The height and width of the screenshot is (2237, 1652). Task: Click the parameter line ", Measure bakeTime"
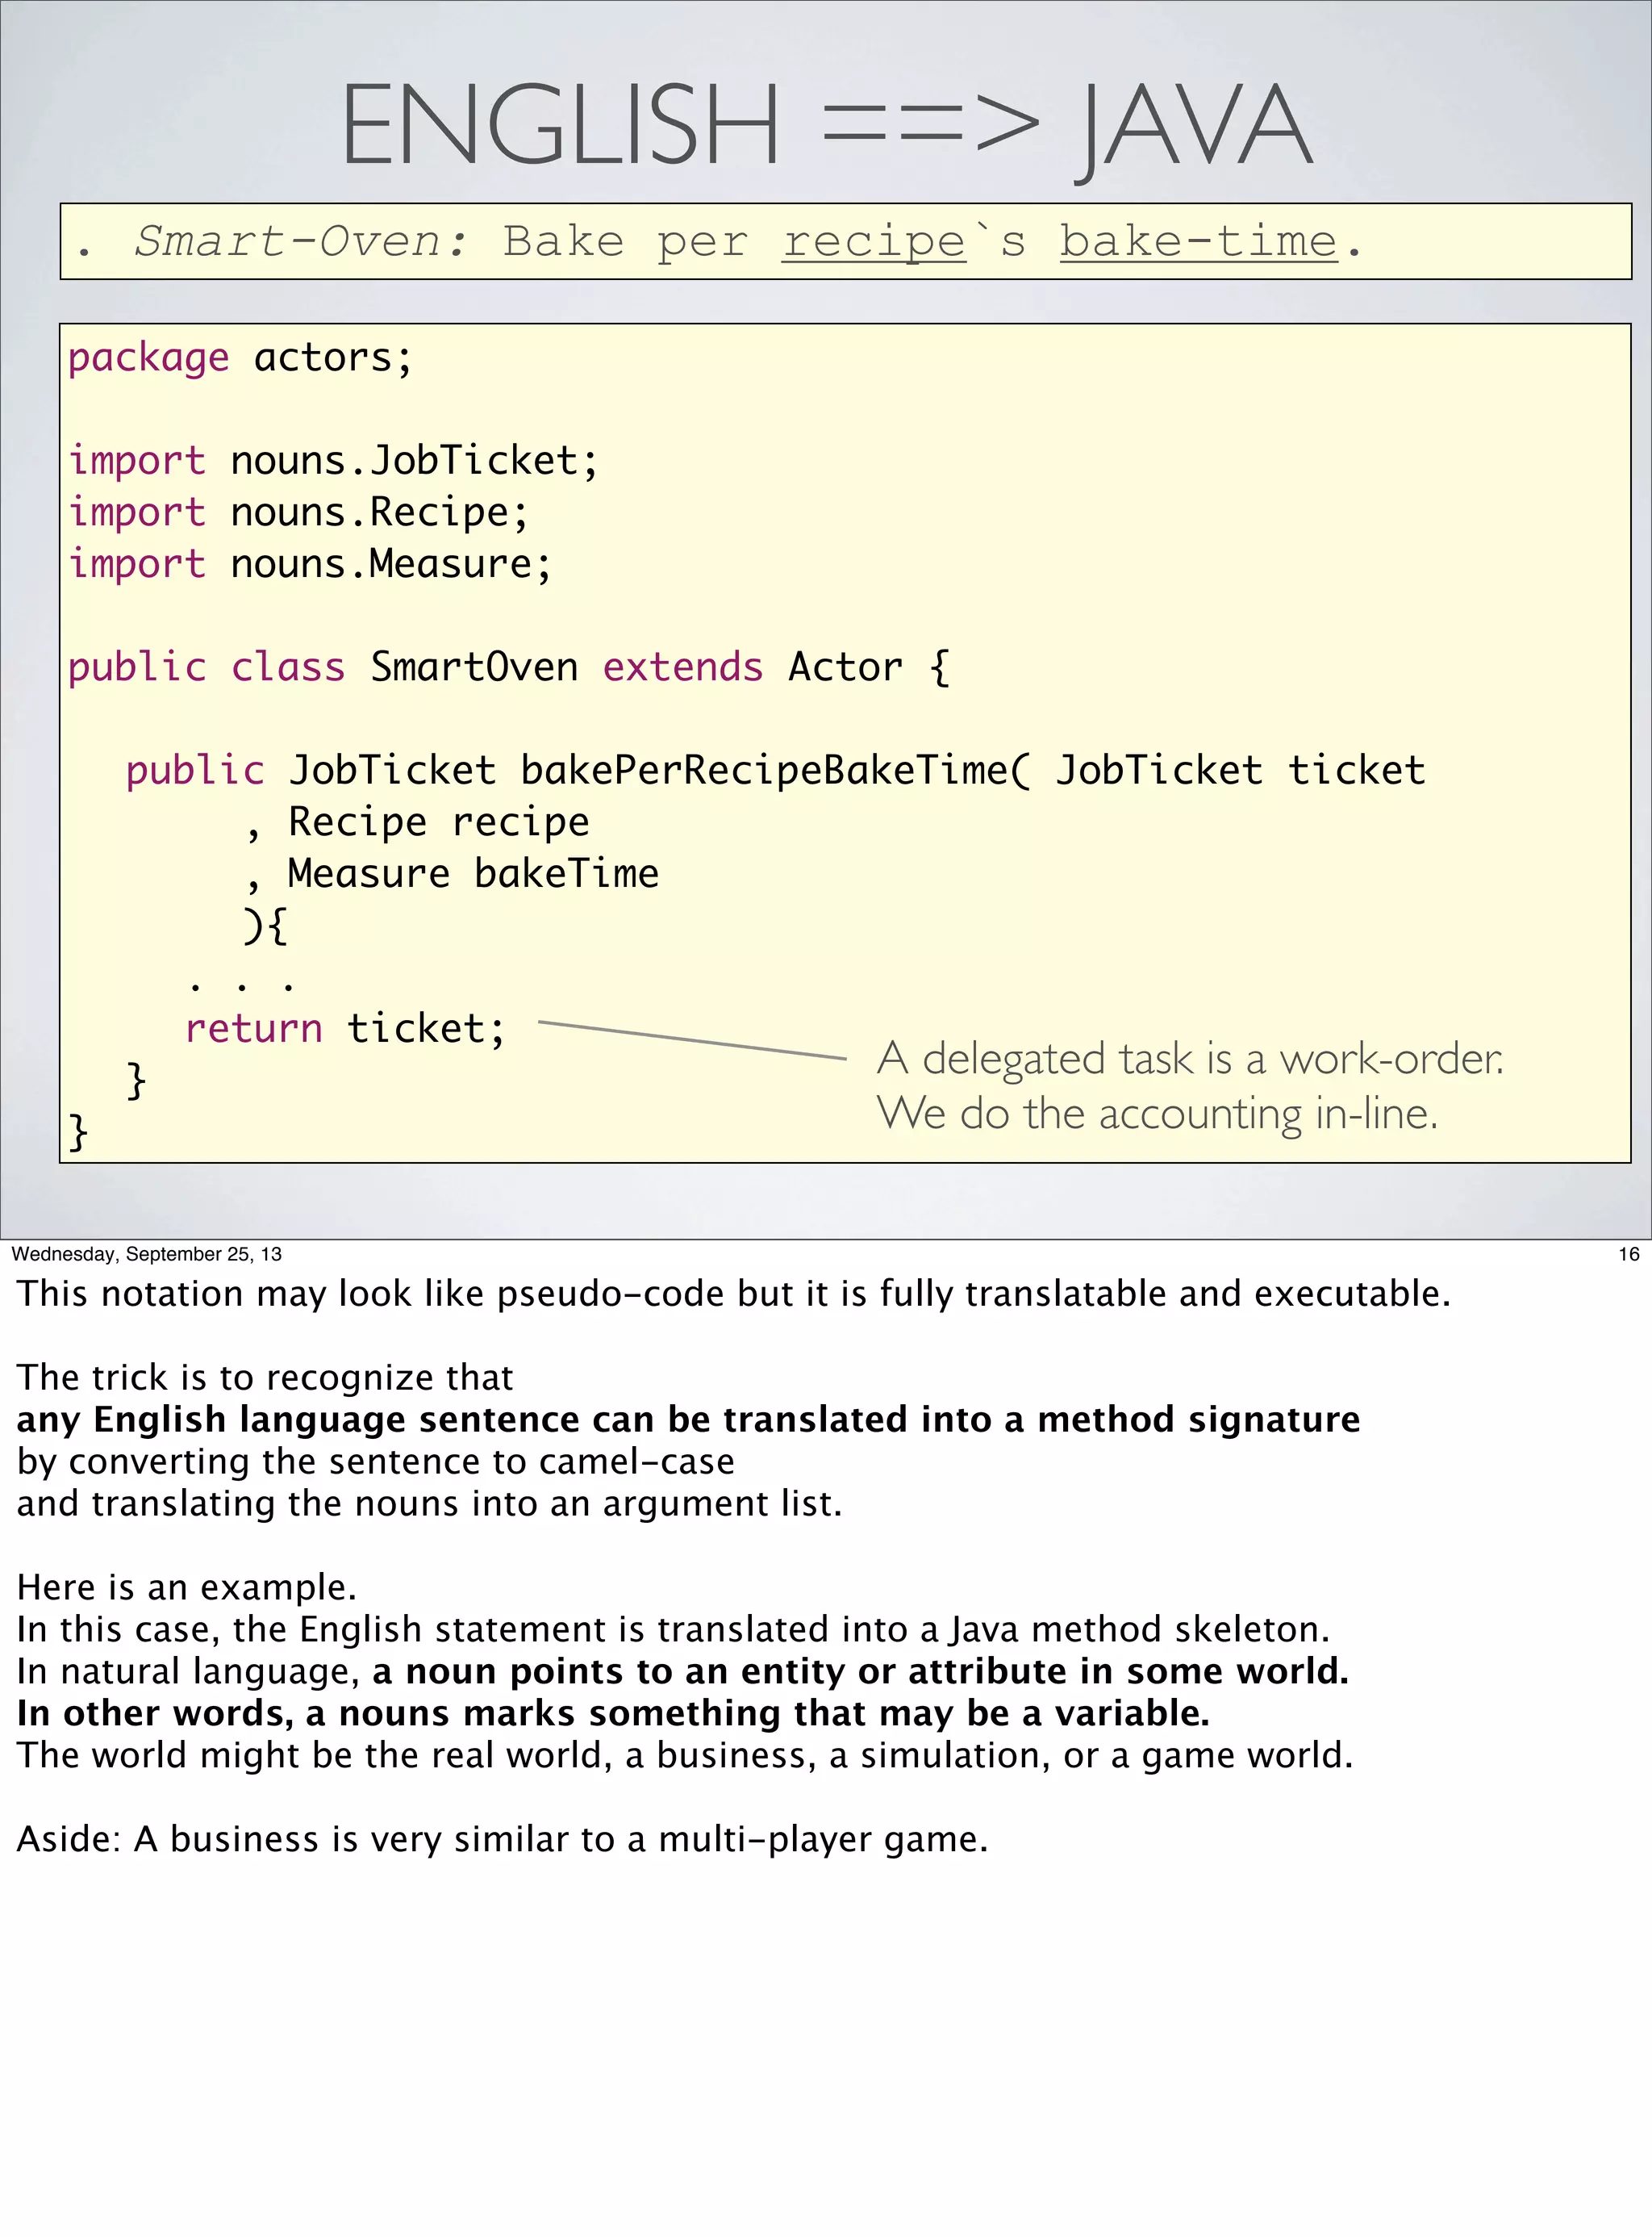coord(452,875)
